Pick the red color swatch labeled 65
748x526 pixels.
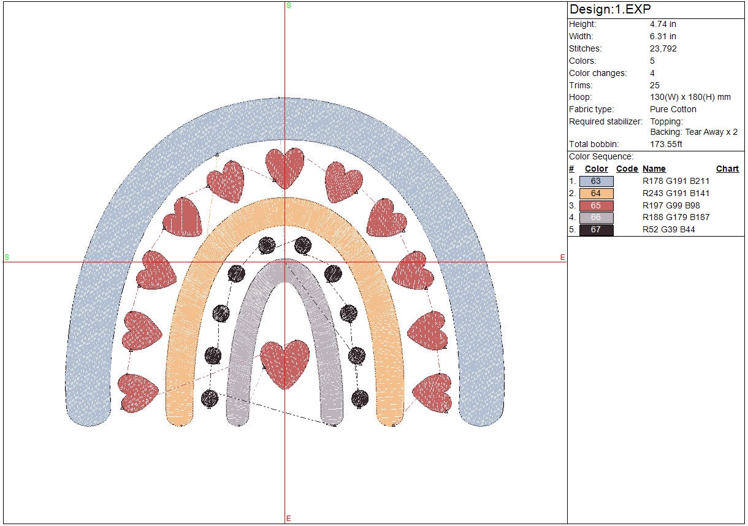click(596, 206)
